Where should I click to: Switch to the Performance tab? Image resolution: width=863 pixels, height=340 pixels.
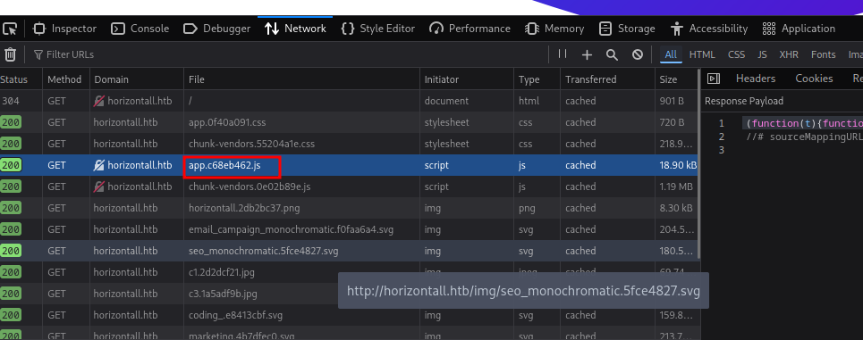point(470,29)
